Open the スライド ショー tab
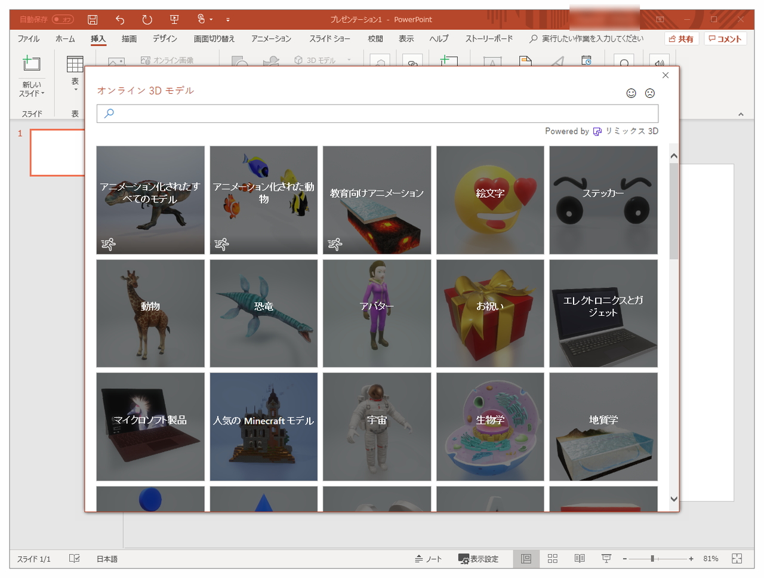This screenshot has height=578, width=764. point(329,39)
